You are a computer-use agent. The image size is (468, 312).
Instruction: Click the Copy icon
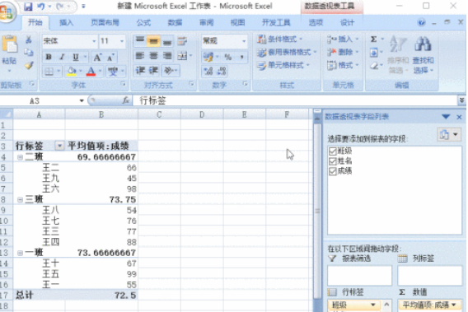pyautogui.click(x=28, y=52)
